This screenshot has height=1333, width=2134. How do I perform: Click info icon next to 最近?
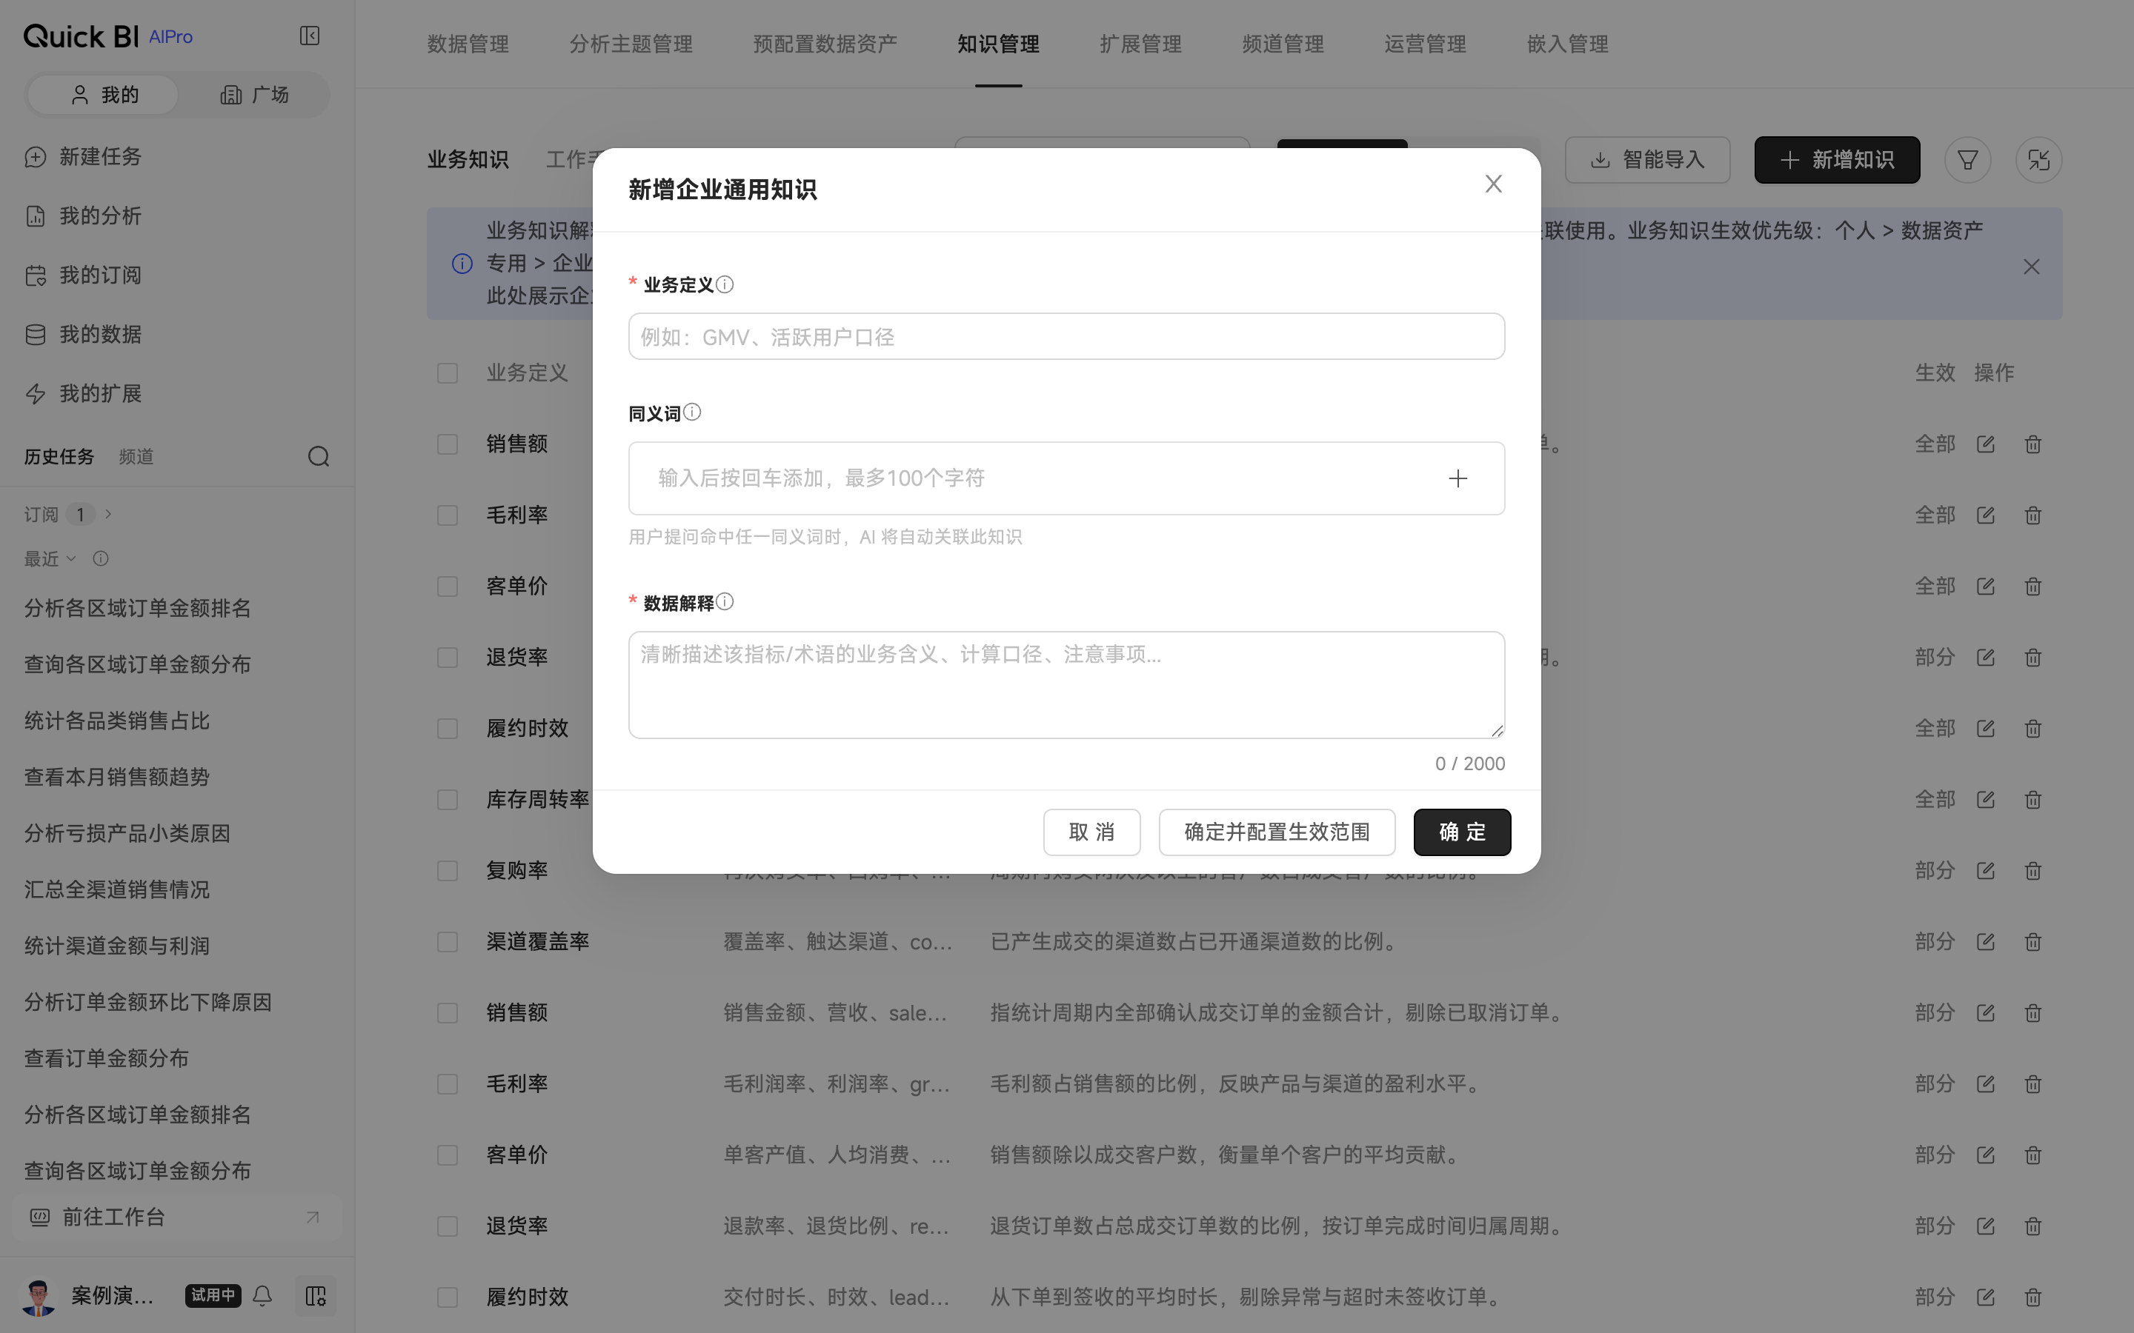(101, 558)
